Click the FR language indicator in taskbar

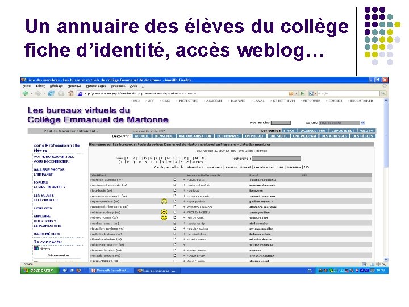point(310,271)
